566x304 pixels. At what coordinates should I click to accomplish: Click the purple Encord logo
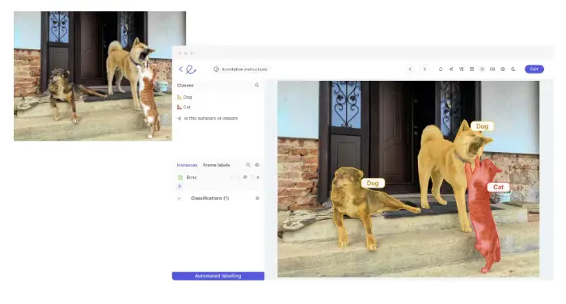coord(191,69)
